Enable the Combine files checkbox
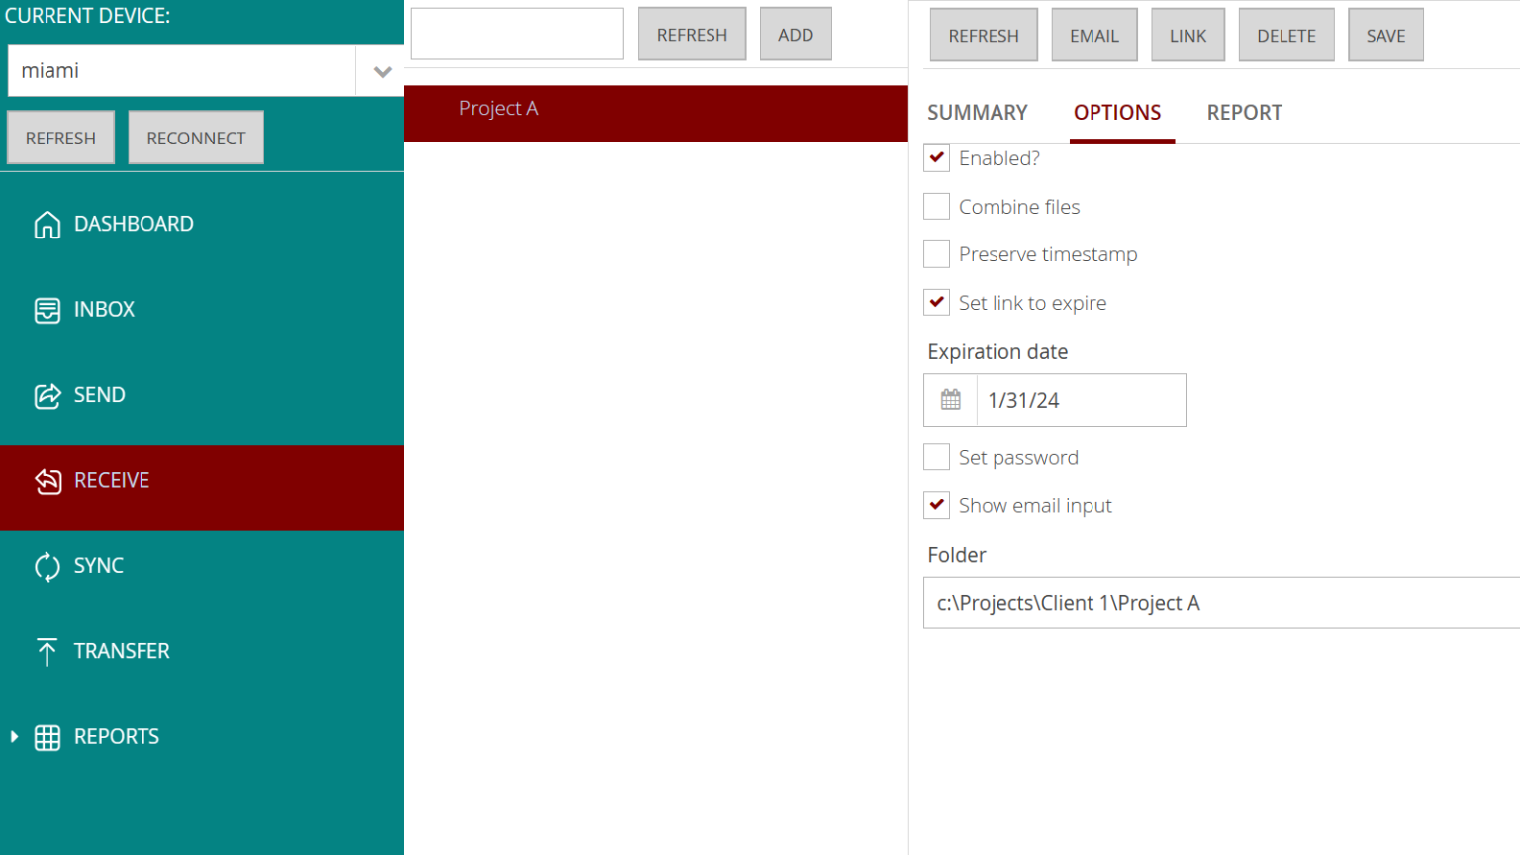This screenshot has height=855, width=1520. (x=935, y=206)
